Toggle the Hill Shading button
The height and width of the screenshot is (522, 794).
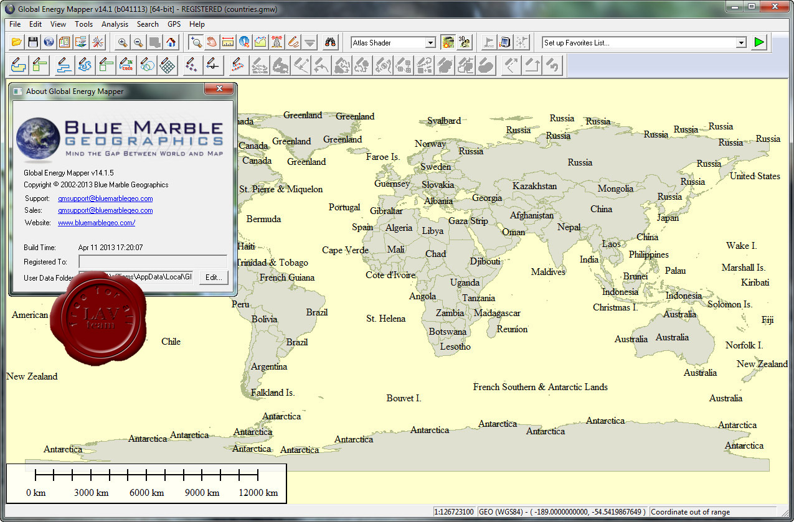(x=448, y=42)
